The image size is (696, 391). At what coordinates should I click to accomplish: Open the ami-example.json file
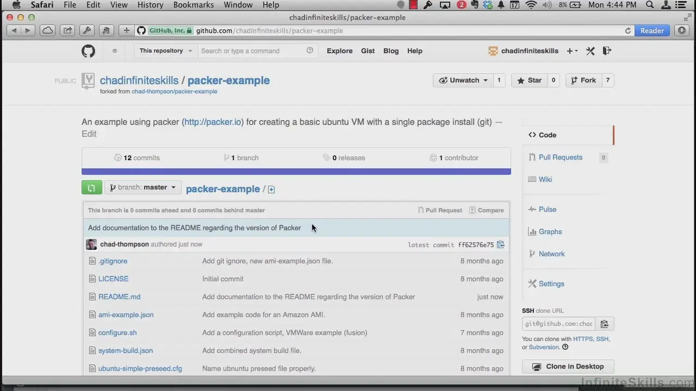coord(126,315)
